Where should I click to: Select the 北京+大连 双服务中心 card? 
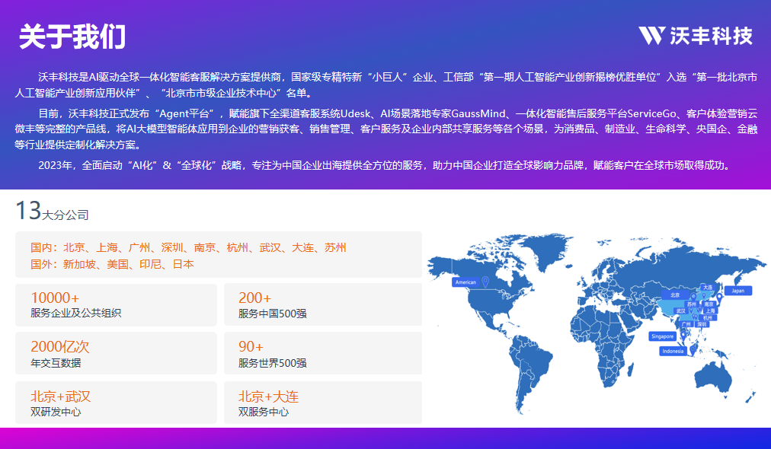pos(322,403)
